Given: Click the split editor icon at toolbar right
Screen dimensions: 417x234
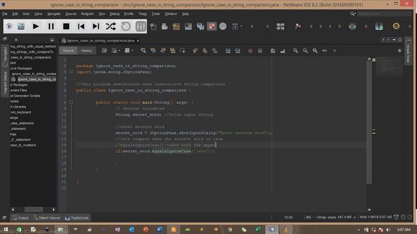Looking at the screenshot, I should point(399,51).
